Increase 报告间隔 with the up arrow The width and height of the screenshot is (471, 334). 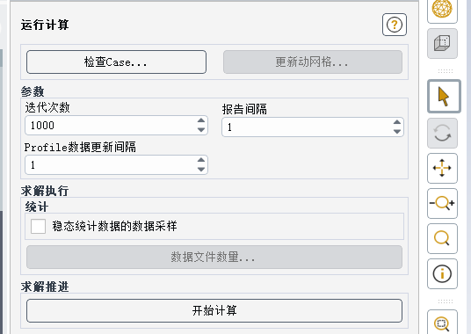point(397,122)
